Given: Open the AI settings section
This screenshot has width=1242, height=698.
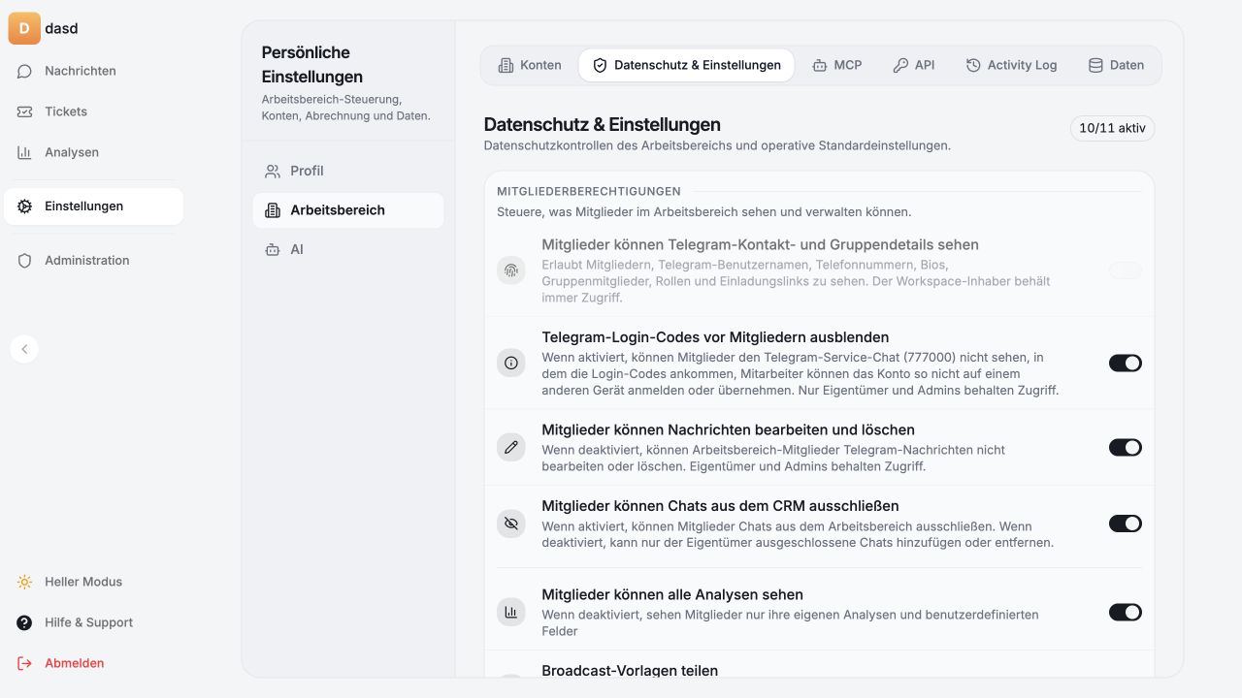Looking at the screenshot, I should pos(348,250).
